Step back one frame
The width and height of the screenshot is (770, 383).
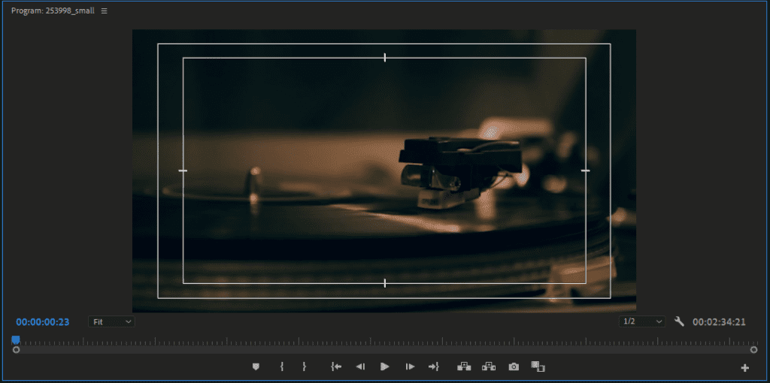[x=360, y=366]
